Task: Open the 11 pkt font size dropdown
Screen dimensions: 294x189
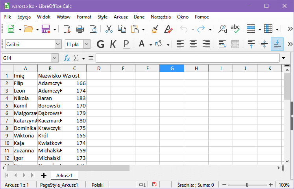Action: click(x=87, y=44)
